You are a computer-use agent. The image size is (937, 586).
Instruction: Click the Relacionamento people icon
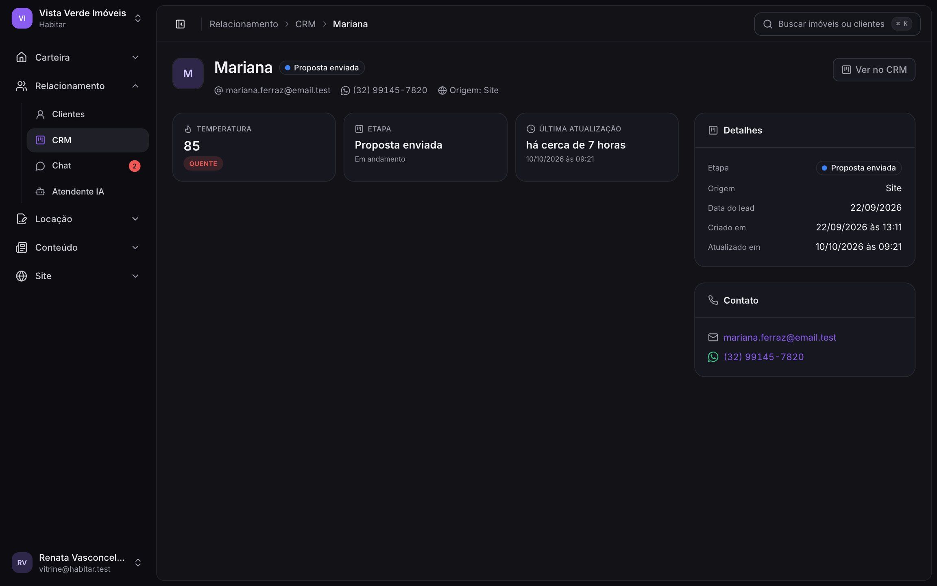(22, 86)
